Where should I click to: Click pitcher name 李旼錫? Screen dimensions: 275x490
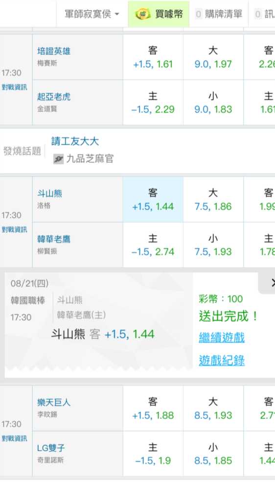point(47,415)
